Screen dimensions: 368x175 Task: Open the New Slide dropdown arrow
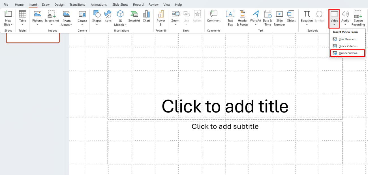(11, 25)
